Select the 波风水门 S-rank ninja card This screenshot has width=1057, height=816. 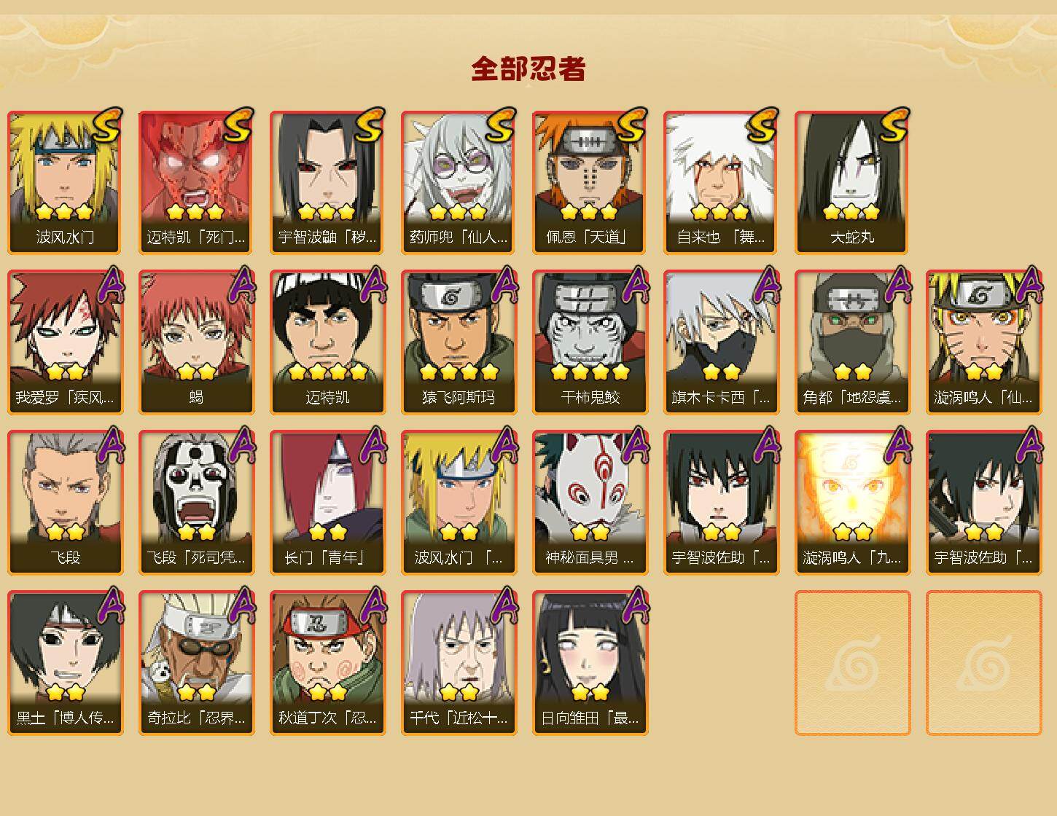click(65, 182)
